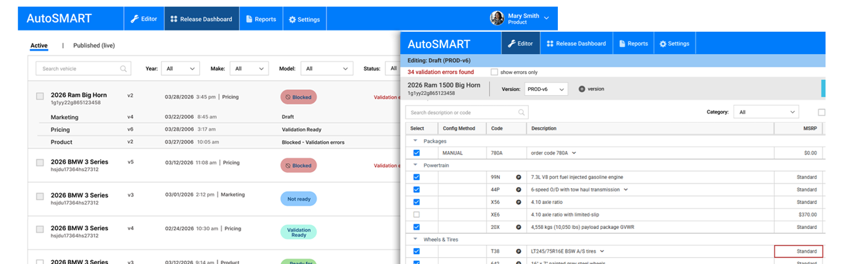This screenshot has width=844, height=264.
Task: Open the Year filter dropdown
Action: point(181,69)
